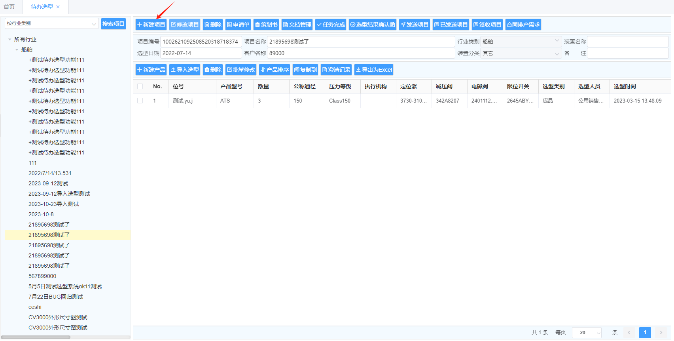Open 产品排序 product sorting

click(x=275, y=70)
